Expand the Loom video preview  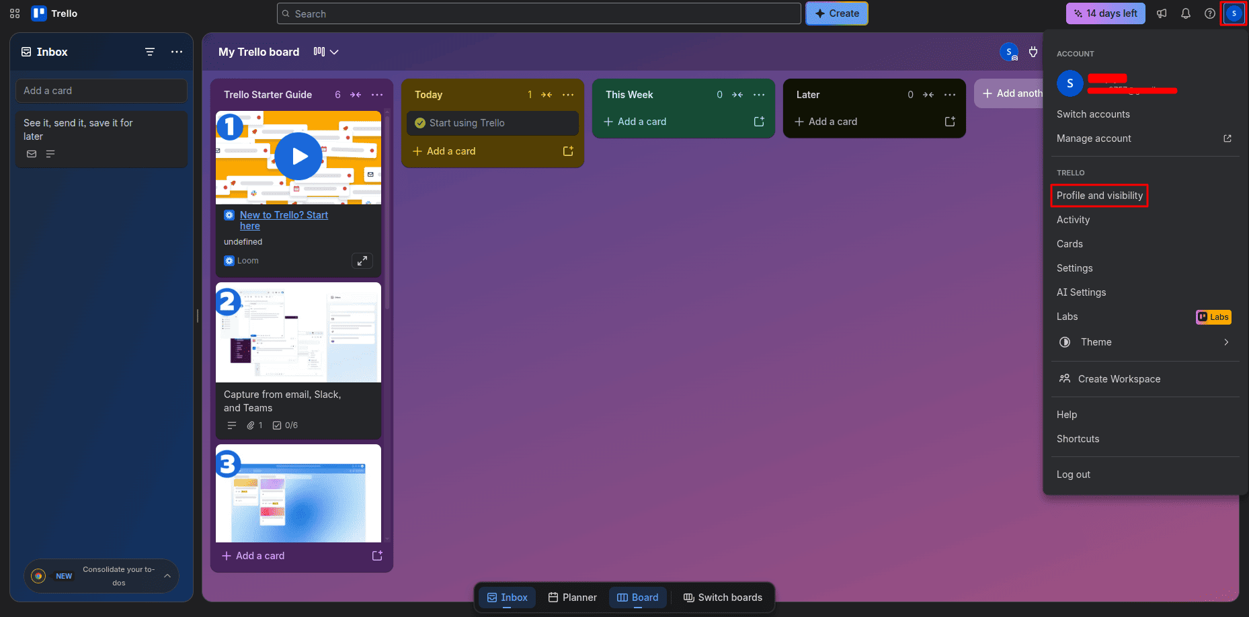point(362,261)
